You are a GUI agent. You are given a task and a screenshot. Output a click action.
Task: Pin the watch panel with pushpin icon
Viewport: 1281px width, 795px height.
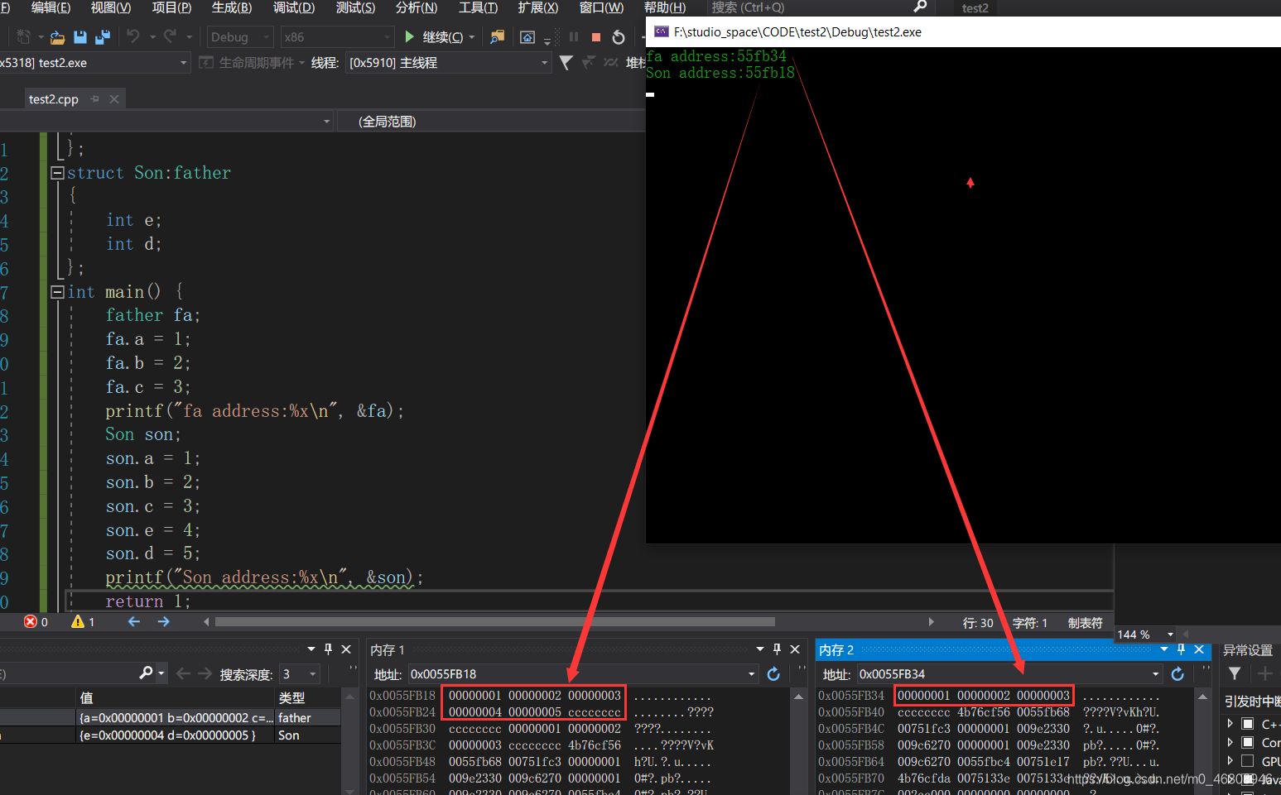(x=328, y=649)
